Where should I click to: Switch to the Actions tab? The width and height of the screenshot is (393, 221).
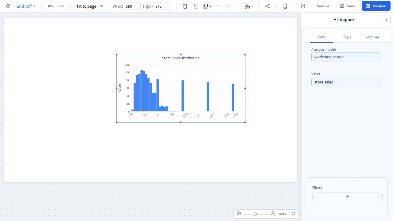pyautogui.click(x=373, y=37)
